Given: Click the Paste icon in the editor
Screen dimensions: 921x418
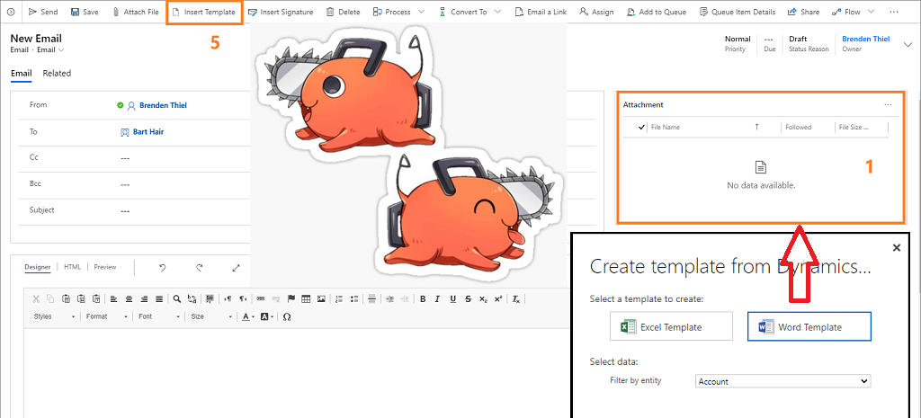Looking at the screenshot, I should pyautogui.click(x=66, y=298).
